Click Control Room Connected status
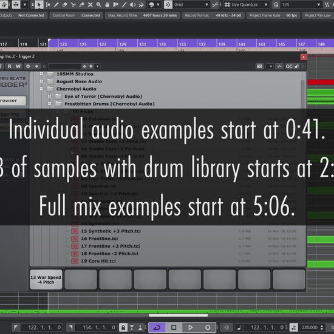The height and width of the screenshot is (334, 334). coord(77,15)
